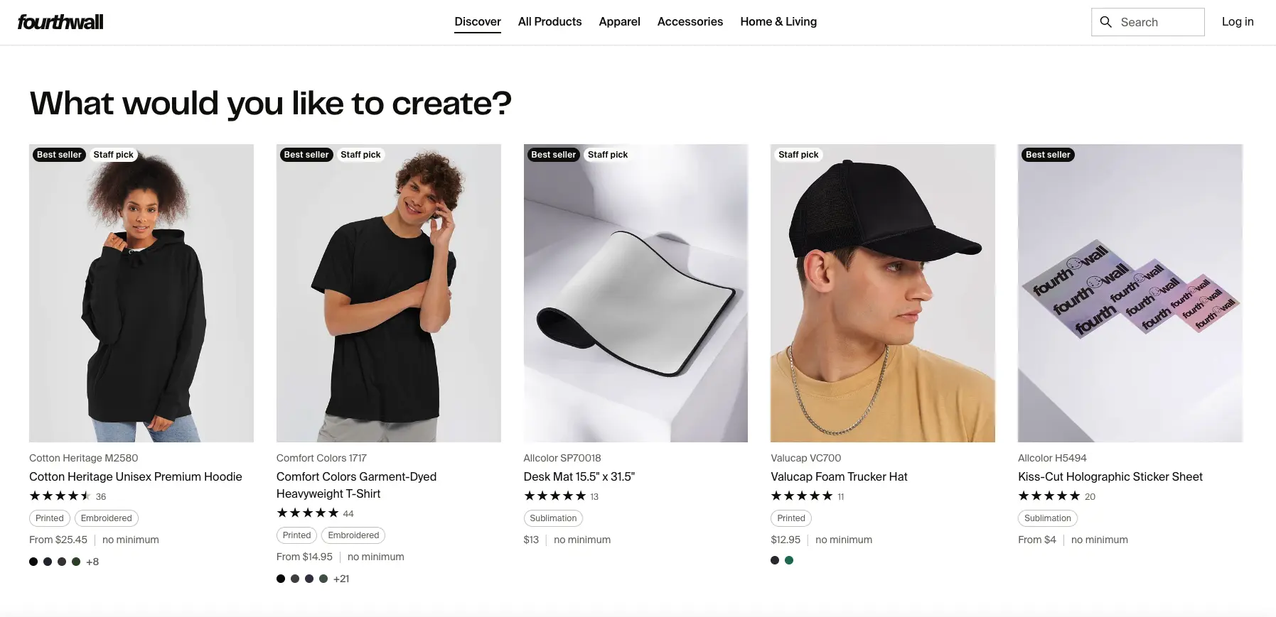This screenshot has height=617, width=1276.
Task: Open the Home & Living category
Action: [778, 22]
